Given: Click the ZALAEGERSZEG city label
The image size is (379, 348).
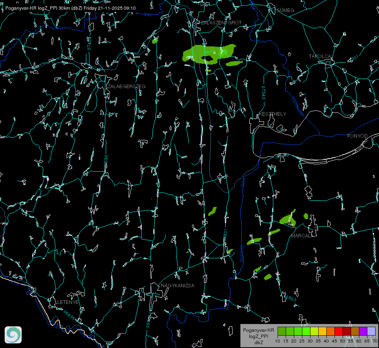Looking at the screenshot, I should 127,87.
